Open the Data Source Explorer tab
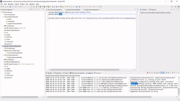The width and height of the screenshot is (180, 101). [77, 73]
